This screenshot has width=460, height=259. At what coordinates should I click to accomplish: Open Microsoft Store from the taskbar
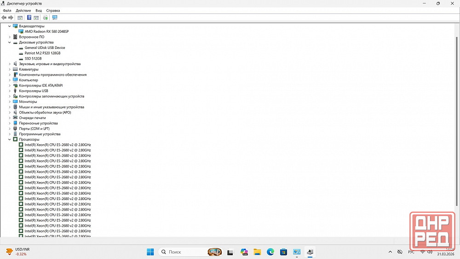click(x=284, y=252)
